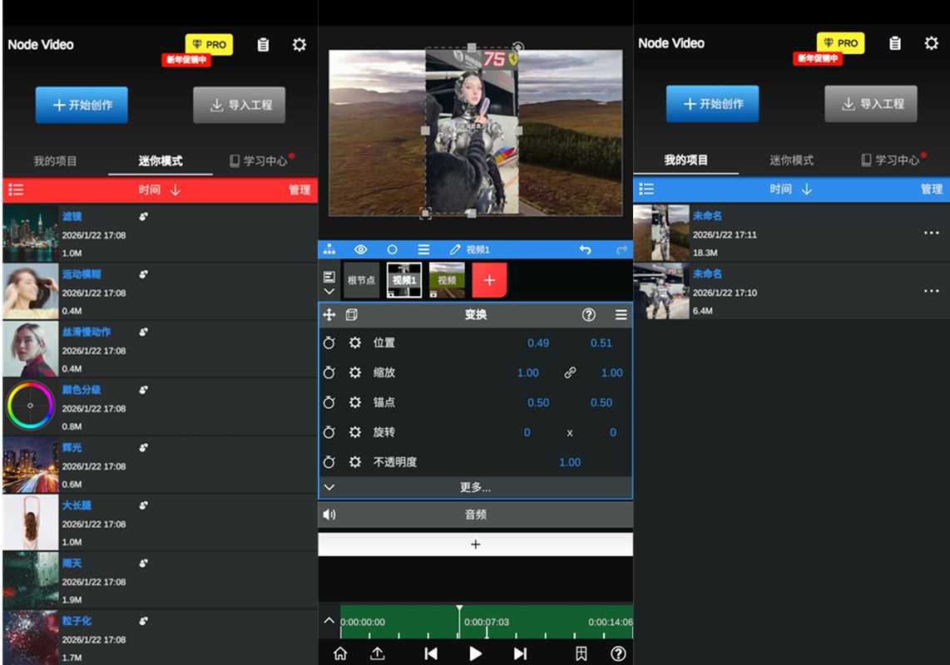The image size is (950, 665).
Task: Tap the undo arrow in the preview toolbar
Action: (x=584, y=249)
